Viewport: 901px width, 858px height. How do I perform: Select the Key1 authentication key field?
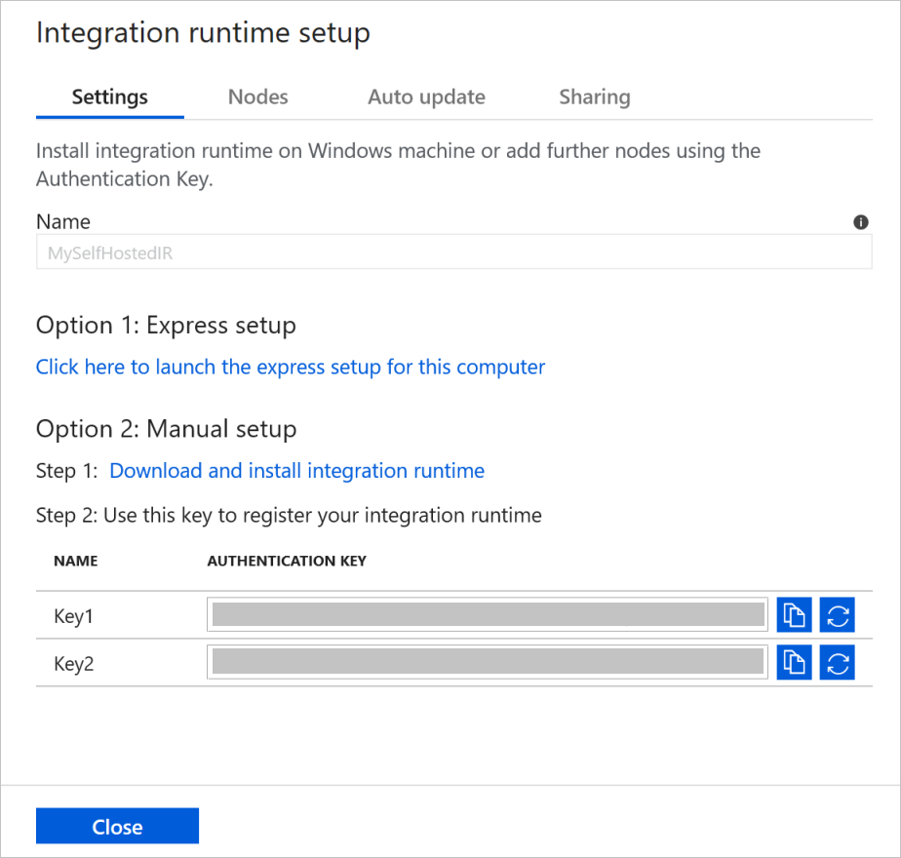point(486,614)
